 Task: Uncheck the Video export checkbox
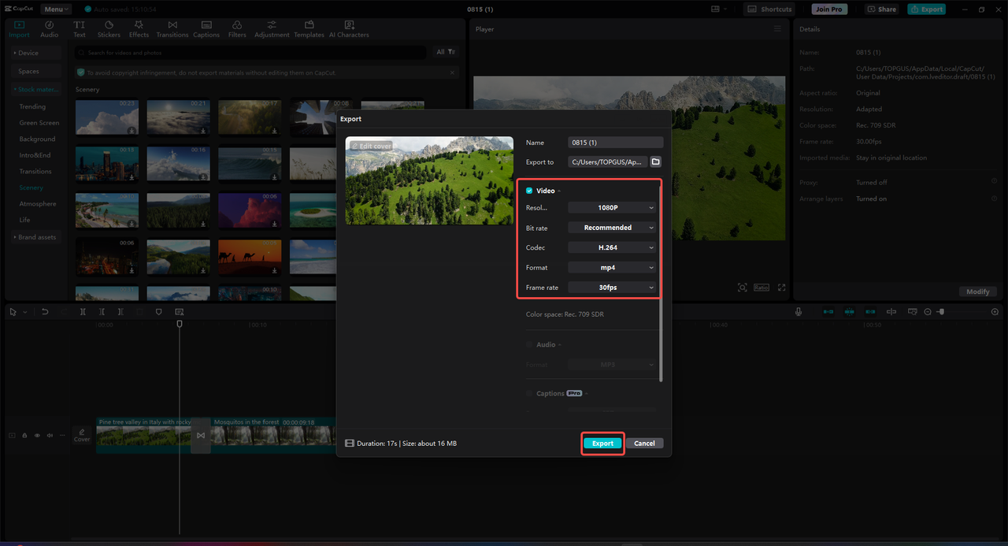pos(529,191)
